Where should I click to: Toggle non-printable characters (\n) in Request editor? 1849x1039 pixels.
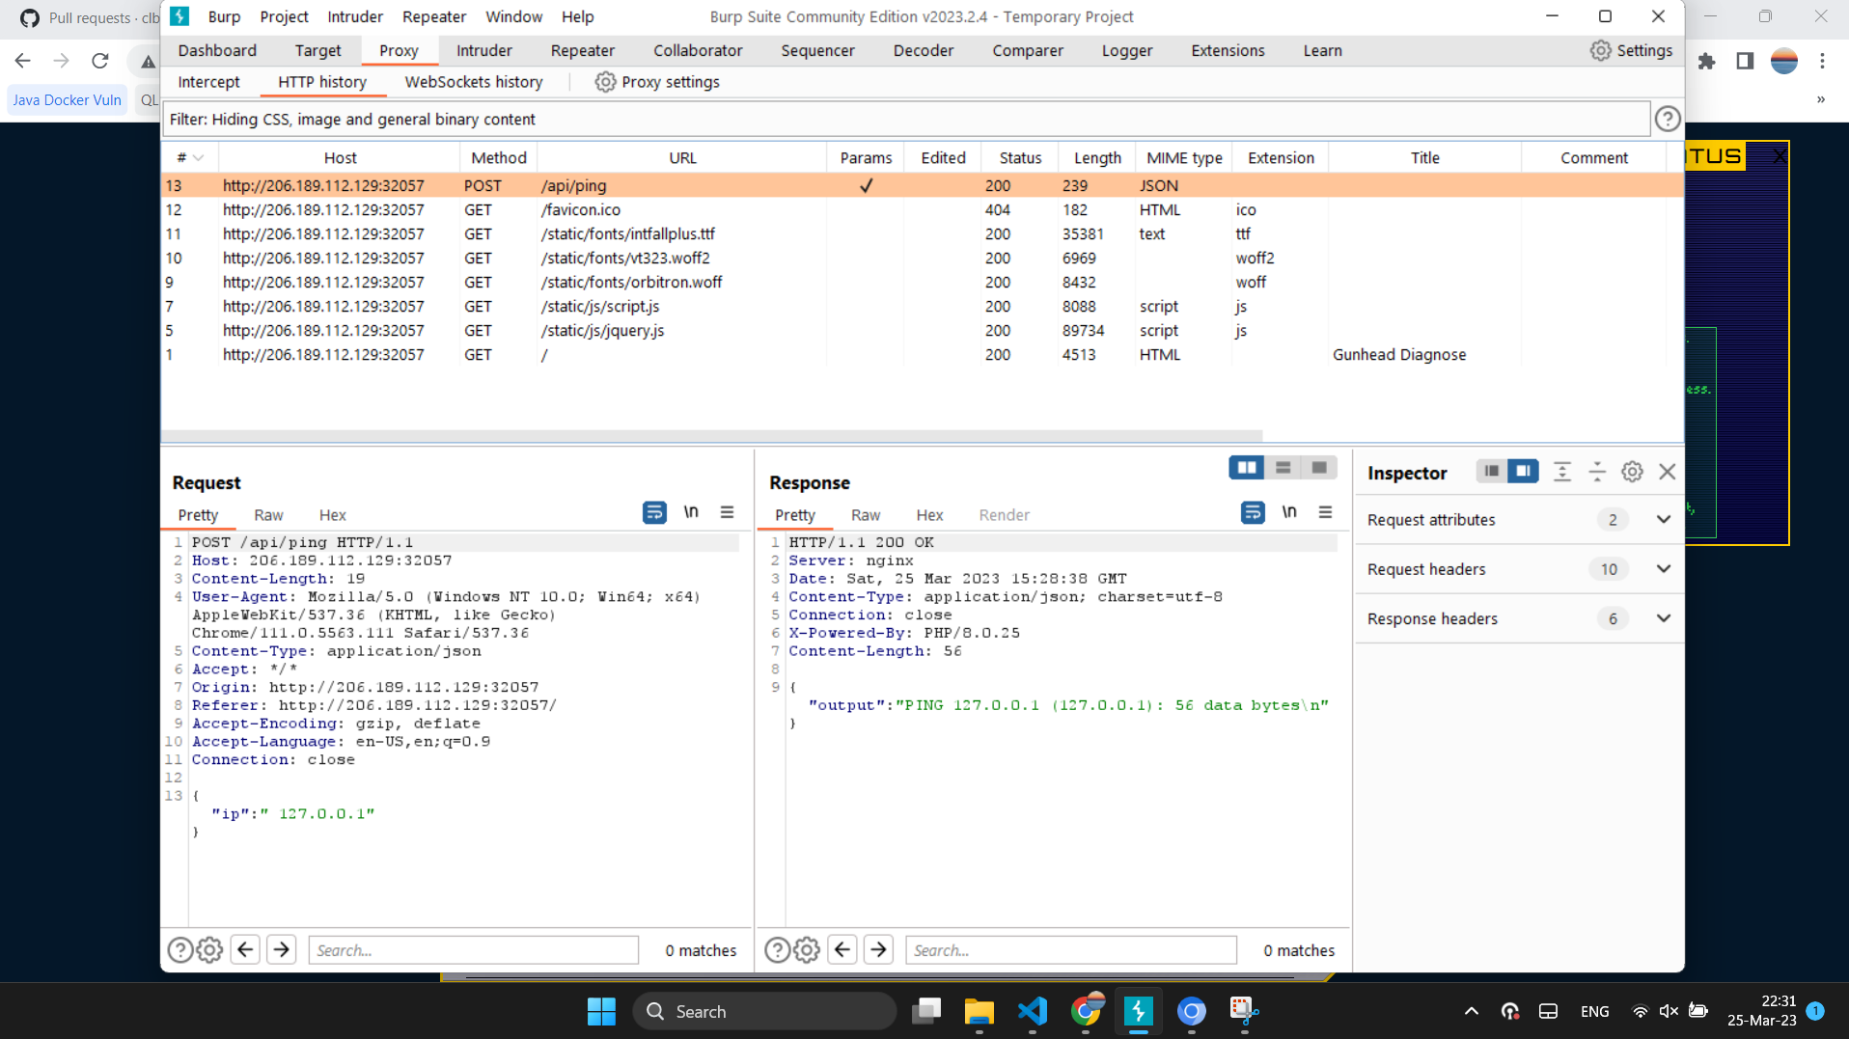click(x=691, y=512)
